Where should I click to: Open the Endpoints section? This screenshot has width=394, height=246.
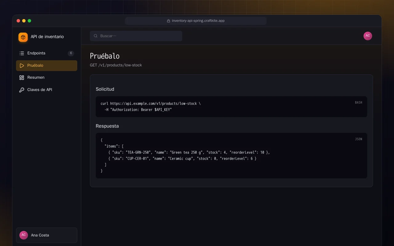(x=46, y=53)
